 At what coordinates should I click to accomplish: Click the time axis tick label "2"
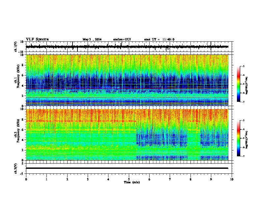pyautogui.click(x=67, y=179)
